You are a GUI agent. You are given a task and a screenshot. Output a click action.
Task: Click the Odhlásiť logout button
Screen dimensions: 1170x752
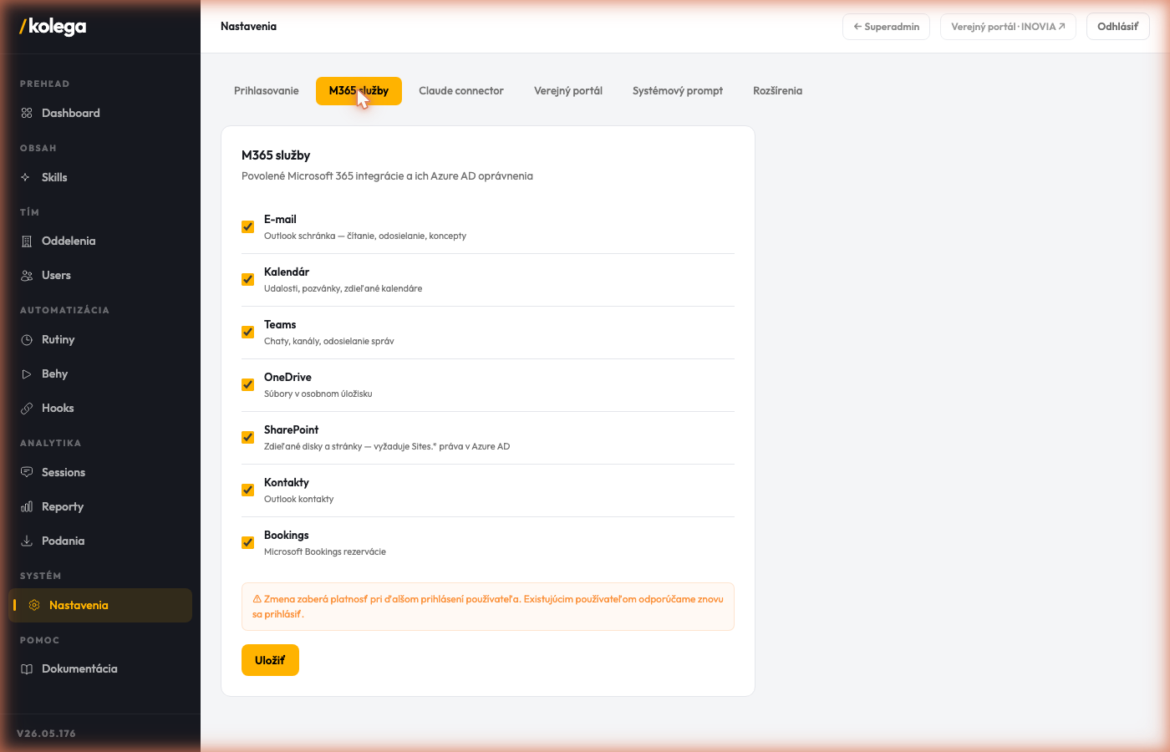click(1117, 27)
